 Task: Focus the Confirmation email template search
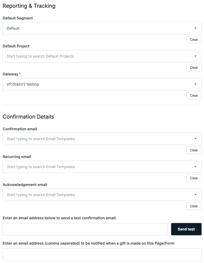102,139
